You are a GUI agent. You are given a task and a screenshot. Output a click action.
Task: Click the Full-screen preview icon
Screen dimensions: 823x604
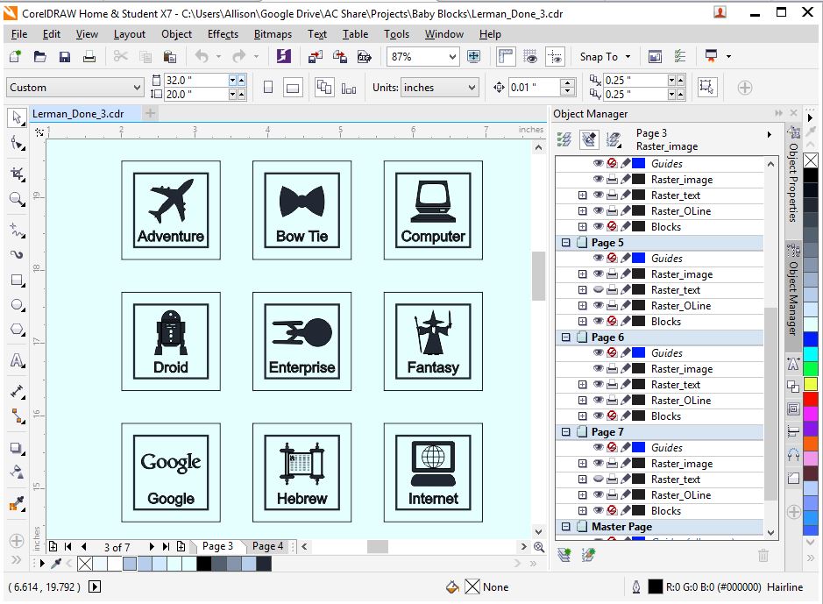pos(473,56)
